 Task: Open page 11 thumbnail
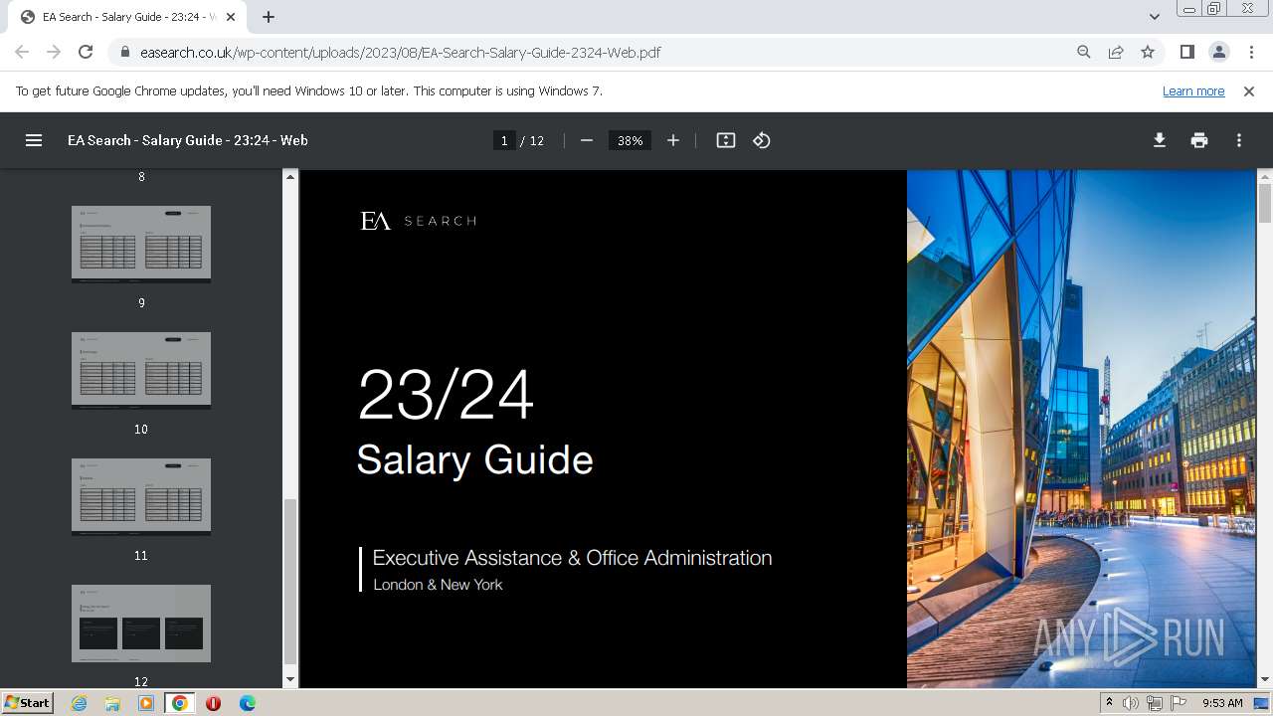[x=141, y=497]
